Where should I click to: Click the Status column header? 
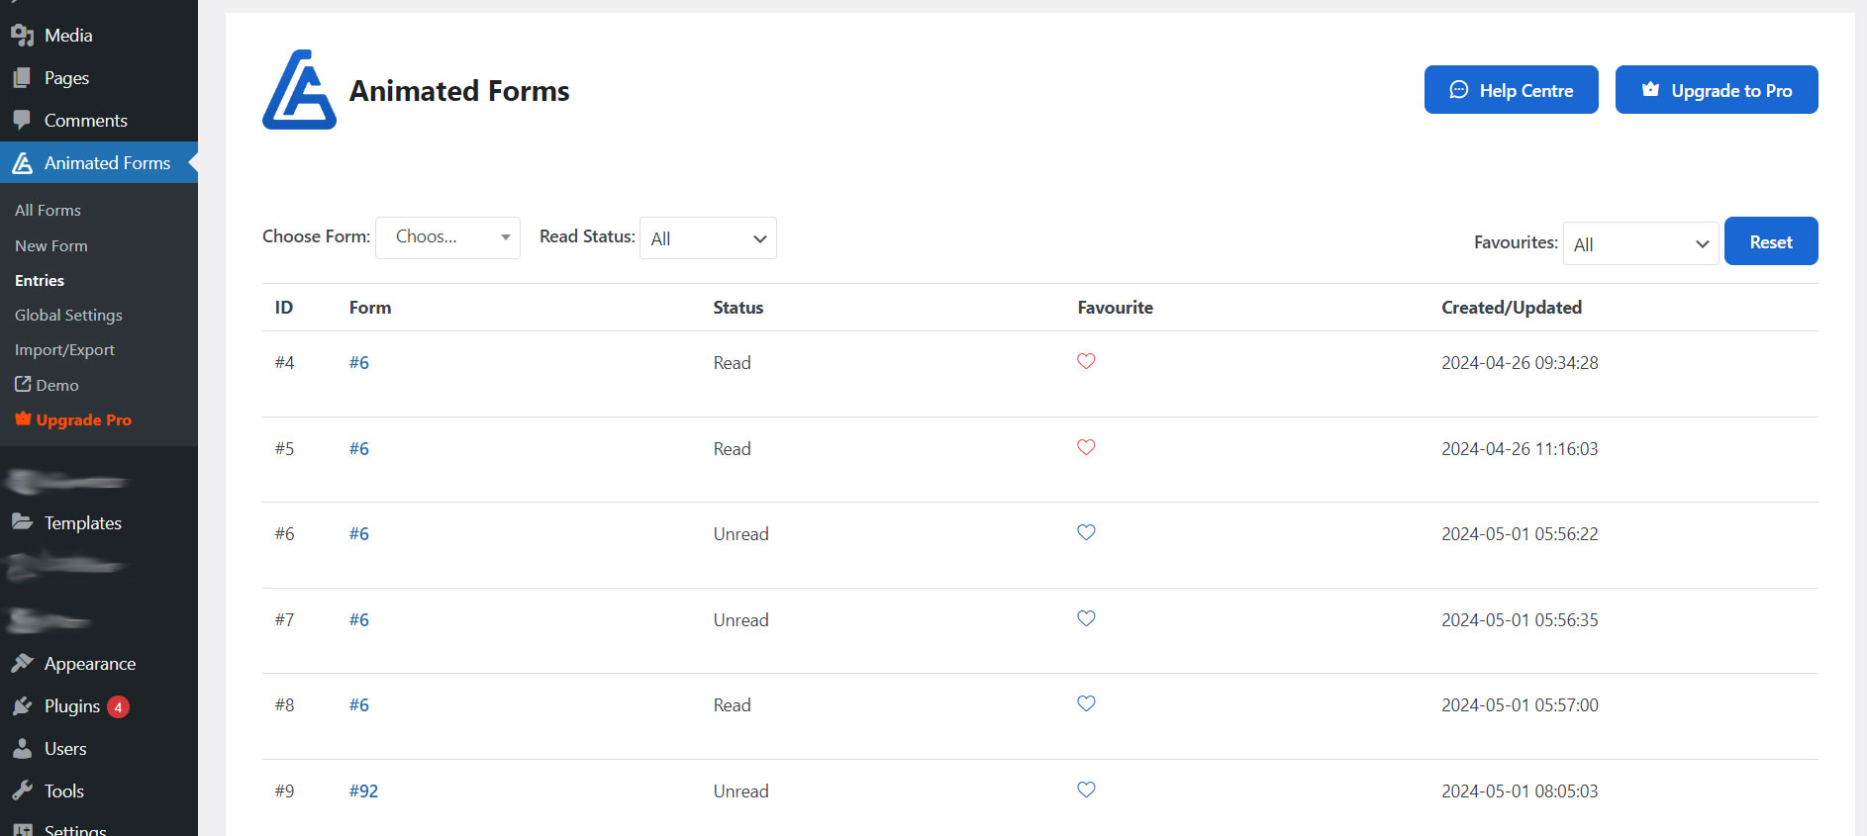tap(738, 308)
